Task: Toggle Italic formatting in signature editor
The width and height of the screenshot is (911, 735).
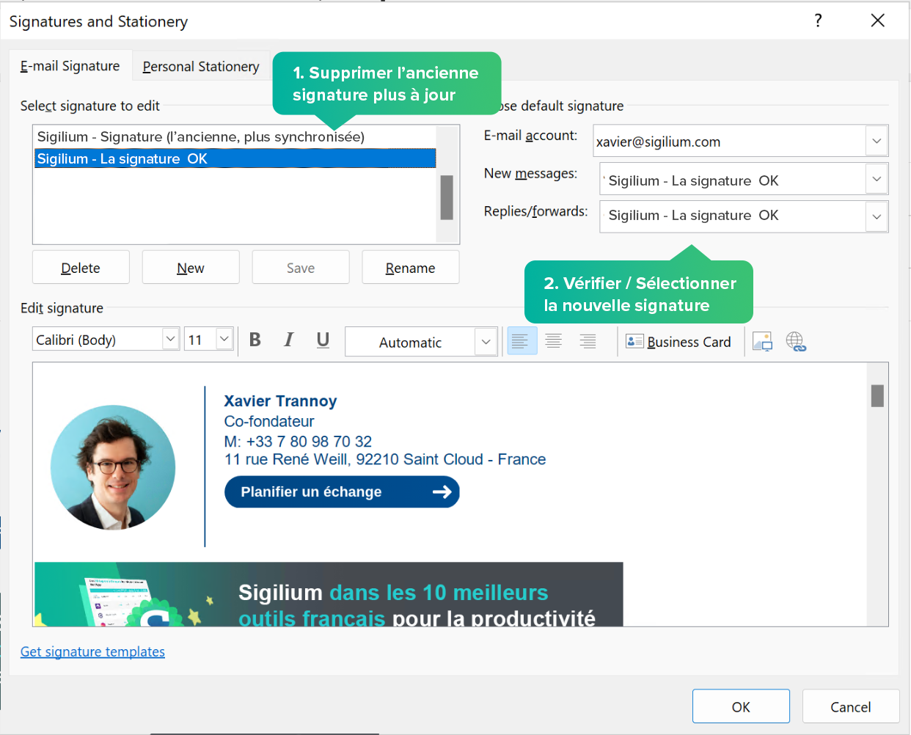Action: click(x=289, y=340)
